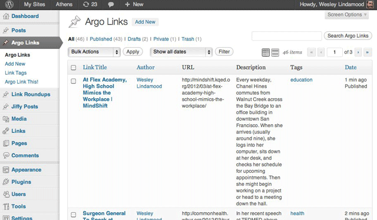Open Posts menu
The height and width of the screenshot is (220, 377).
[18, 31]
